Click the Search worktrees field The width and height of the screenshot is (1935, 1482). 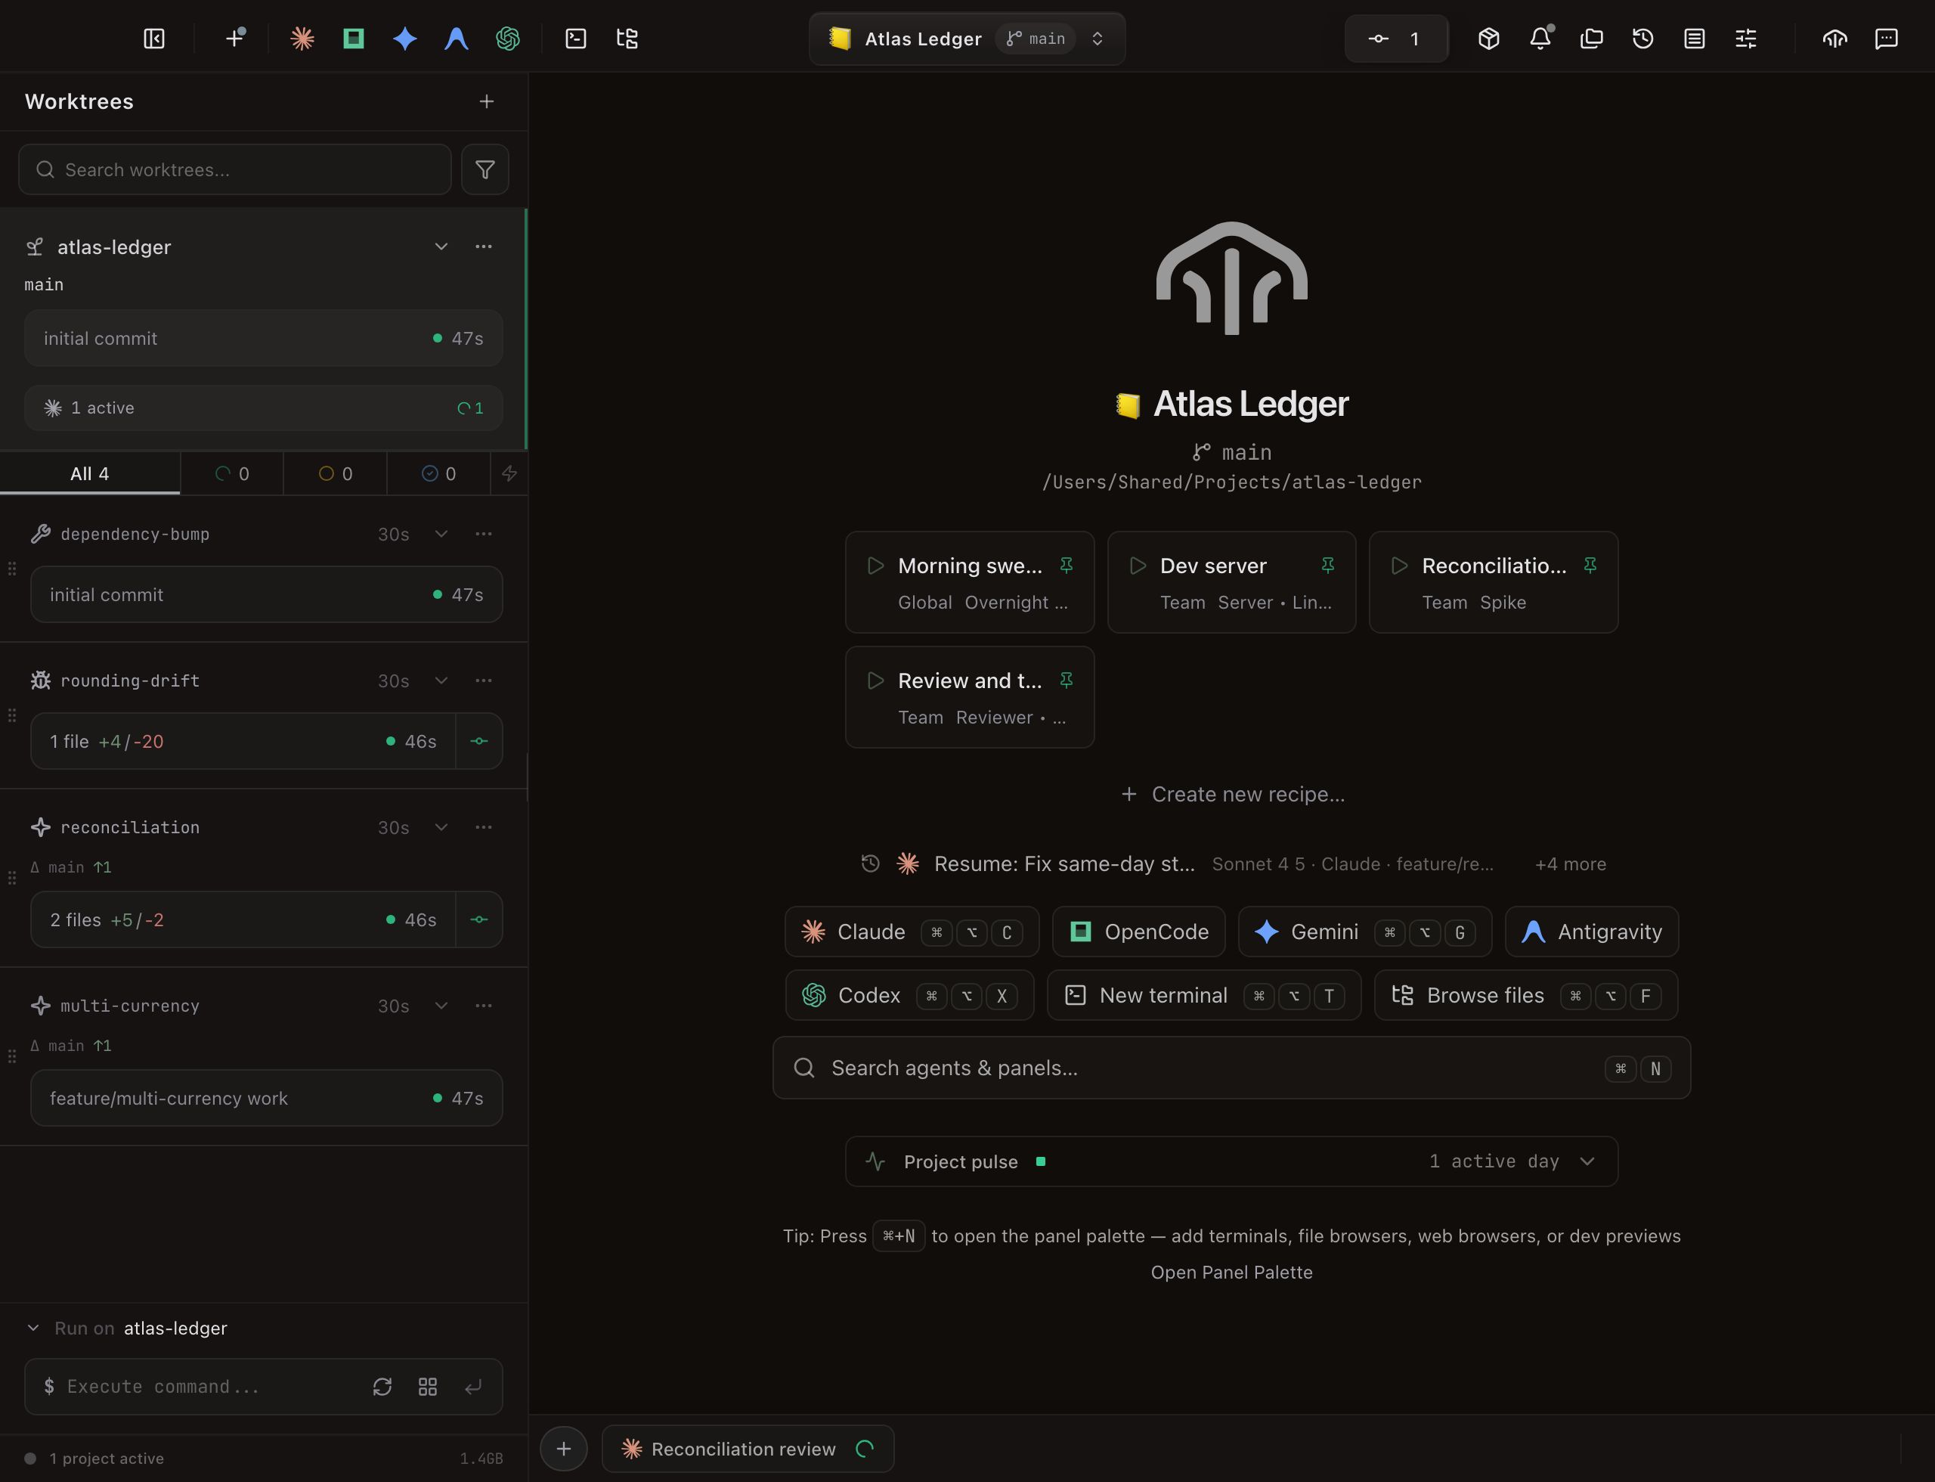pos(234,169)
